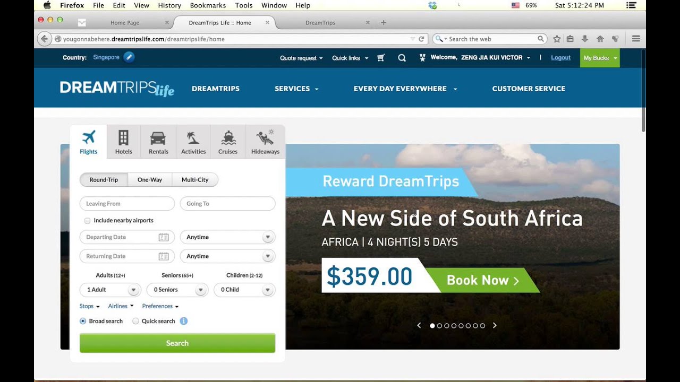Edit country with the pencil icon
This screenshot has width=680, height=382.
tap(129, 57)
